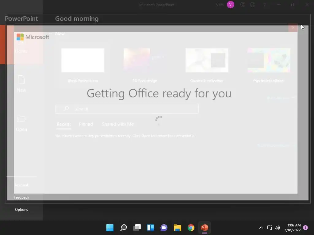Open Google Chrome from taskbar

(191, 228)
